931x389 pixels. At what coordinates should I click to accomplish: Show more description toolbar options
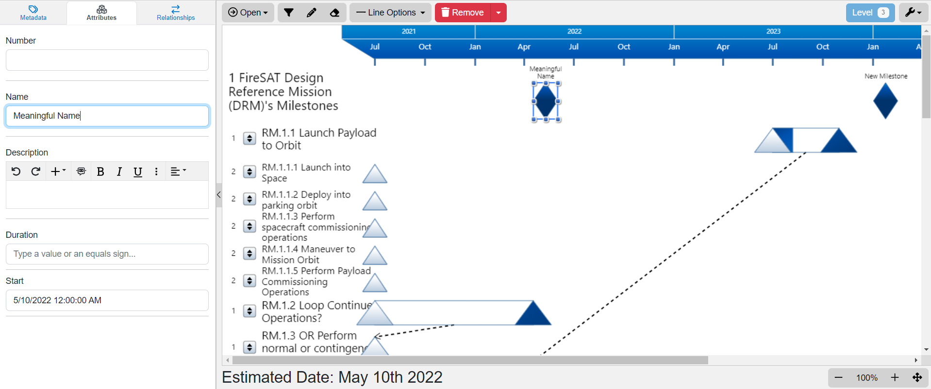coord(156,171)
